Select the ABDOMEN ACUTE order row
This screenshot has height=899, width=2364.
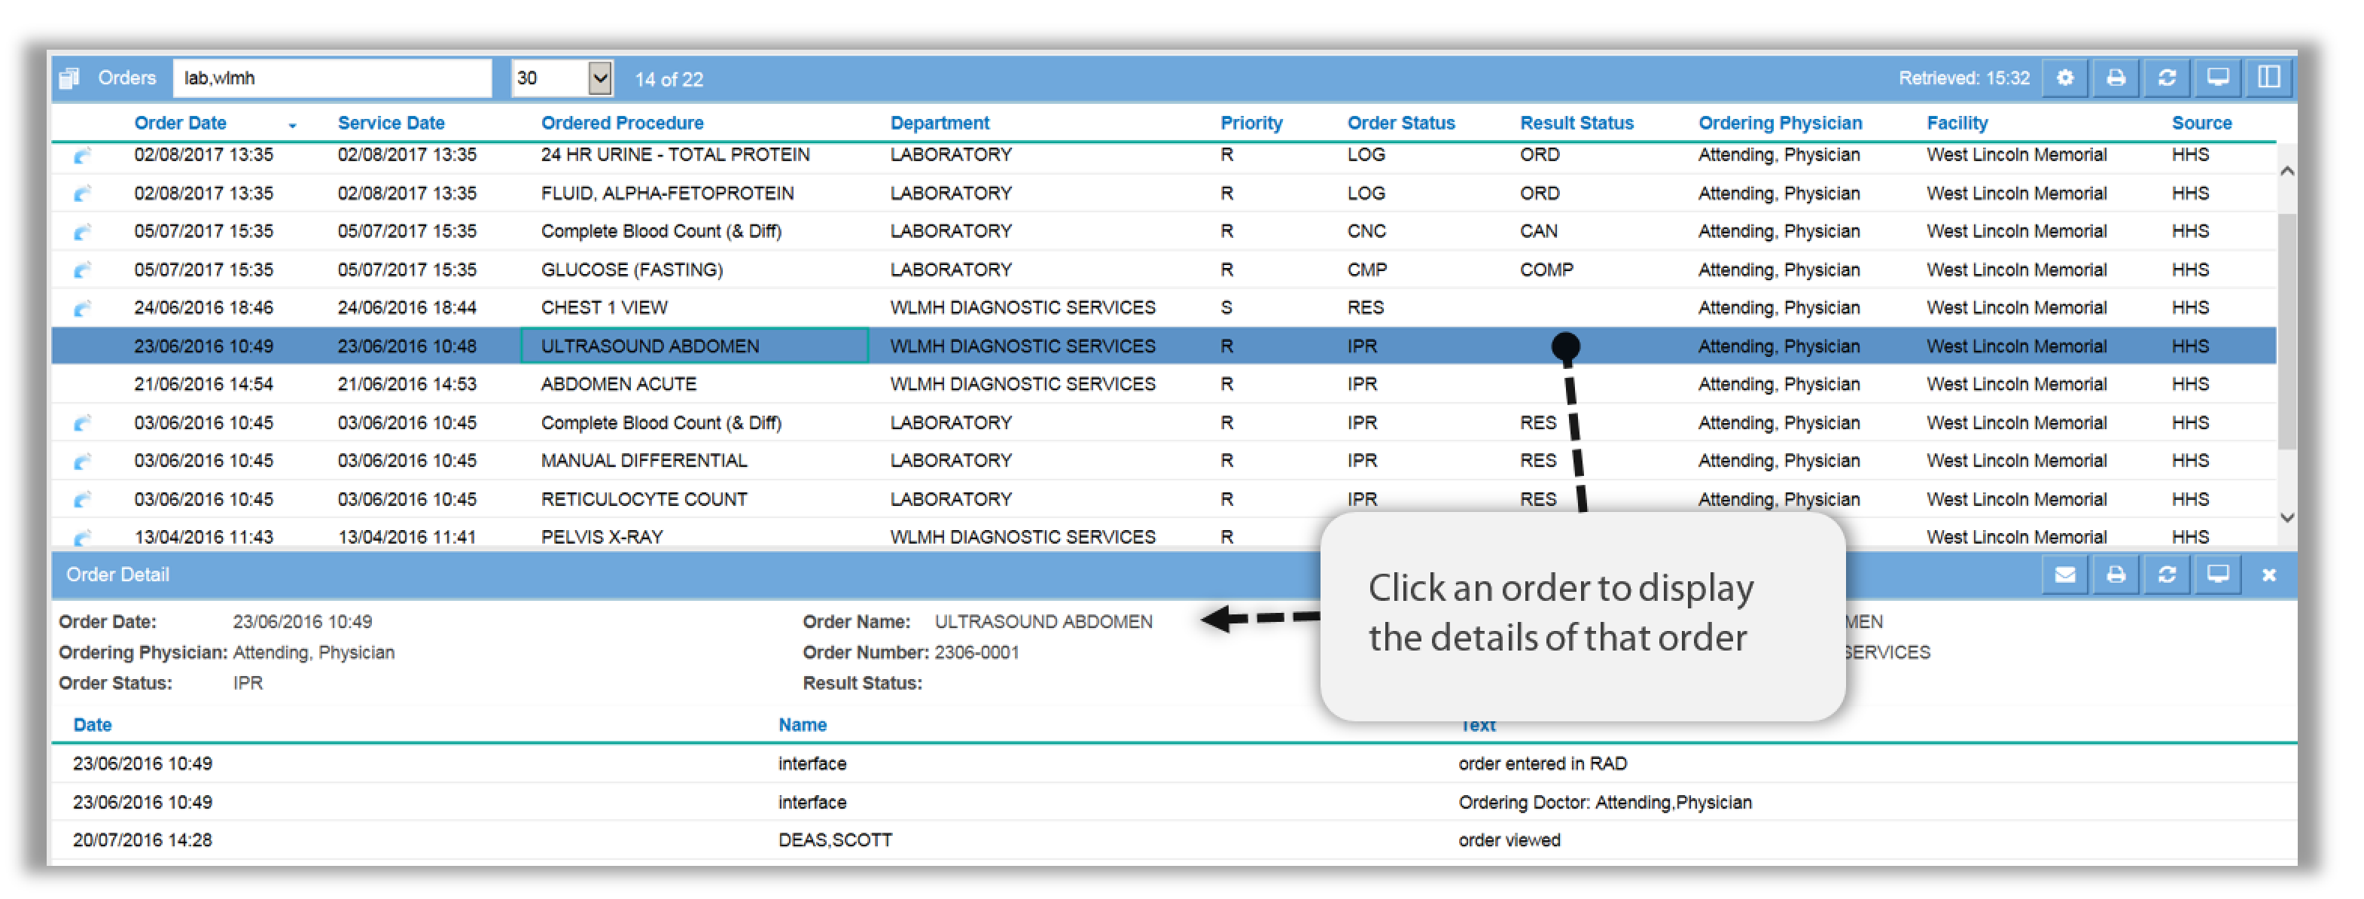(x=1164, y=384)
